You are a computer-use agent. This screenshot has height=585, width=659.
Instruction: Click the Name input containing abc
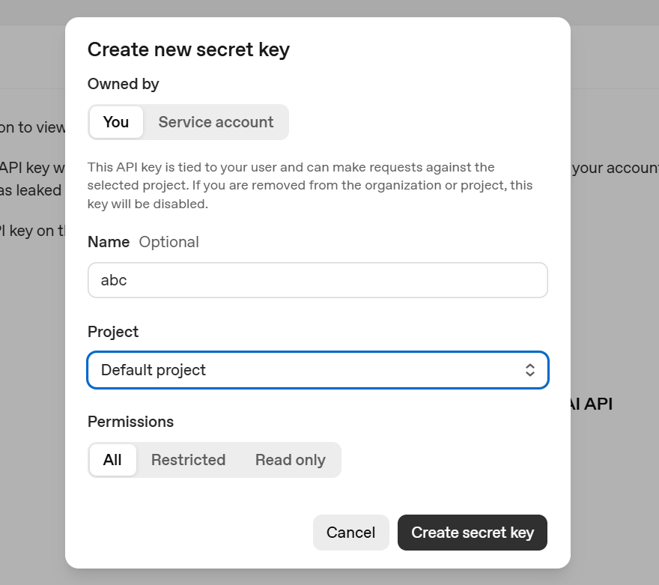pyautogui.click(x=318, y=279)
